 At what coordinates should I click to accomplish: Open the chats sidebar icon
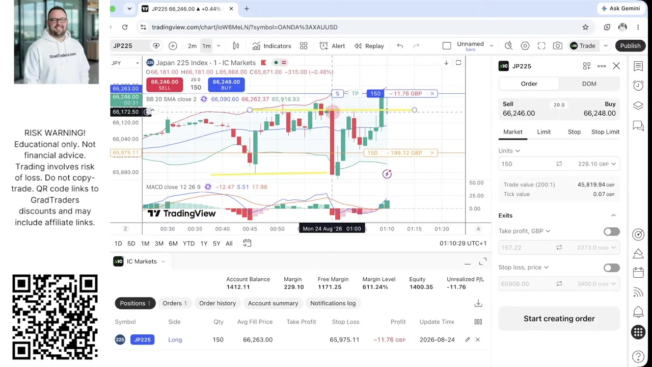pyautogui.click(x=638, y=125)
